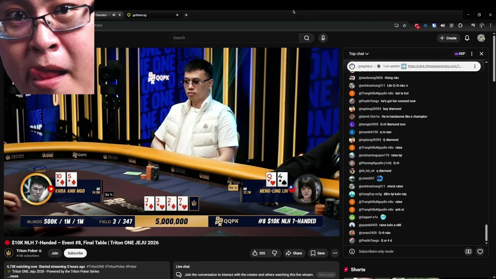Close the current YouTube tab
This screenshot has height=279, width=496.
[x=119, y=15]
